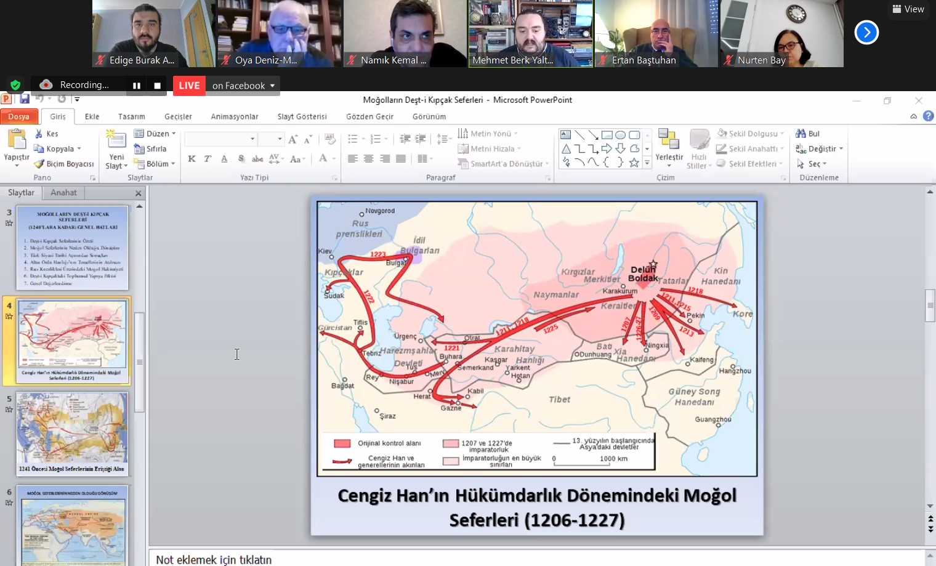Pick the oval shape from gallery
The image size is (936, 566).
(620, 135)
